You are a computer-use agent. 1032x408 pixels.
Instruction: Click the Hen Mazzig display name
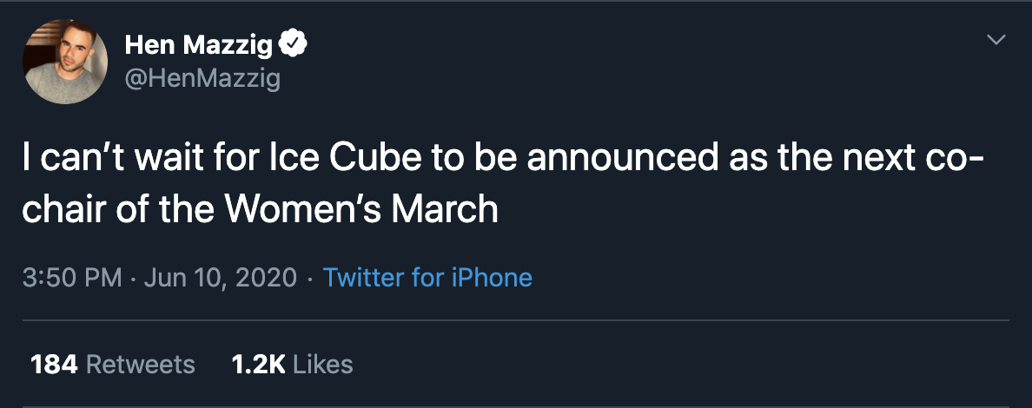tap(198, 45)
